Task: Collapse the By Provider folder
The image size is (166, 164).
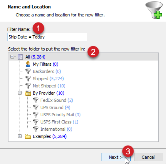Action: [20, 93]
